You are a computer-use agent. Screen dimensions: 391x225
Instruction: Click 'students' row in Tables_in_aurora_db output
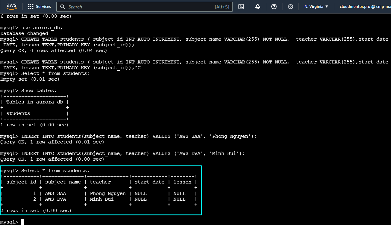18,113
